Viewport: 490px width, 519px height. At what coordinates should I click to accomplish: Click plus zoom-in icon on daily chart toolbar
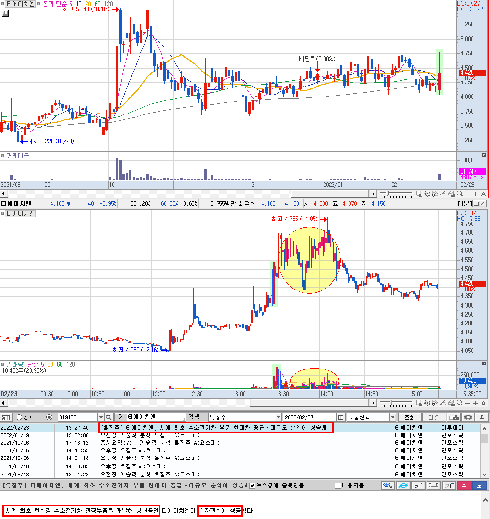click(x=475, y=194)
